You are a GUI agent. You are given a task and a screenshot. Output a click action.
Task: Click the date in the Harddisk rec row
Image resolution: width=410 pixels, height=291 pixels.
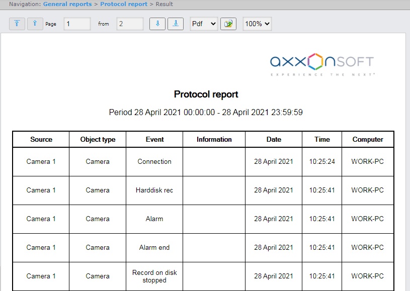click(x=274, y=190)
